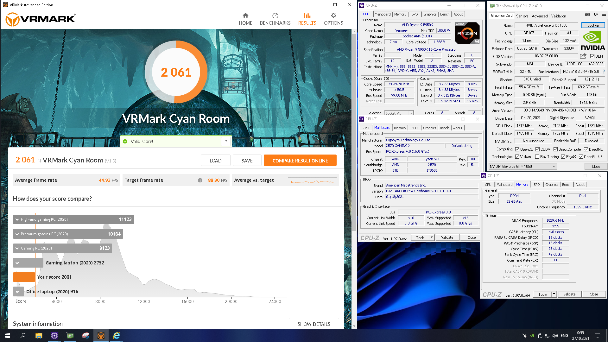Toggle the UEFI checkbox
This screenshot has height=342, width=608.
pyautogui.click(x=592, y=56)
